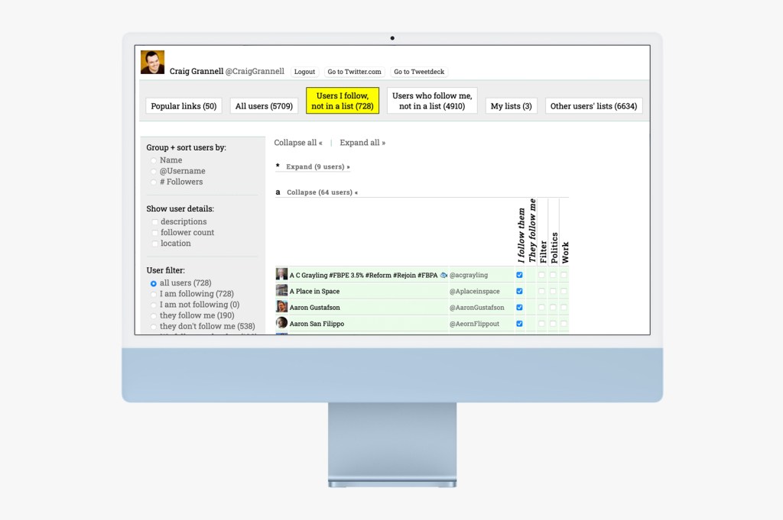Viewport: 783px width, 520px height.
Task: Open A Place in Space user name
Action: pos(314,291)
